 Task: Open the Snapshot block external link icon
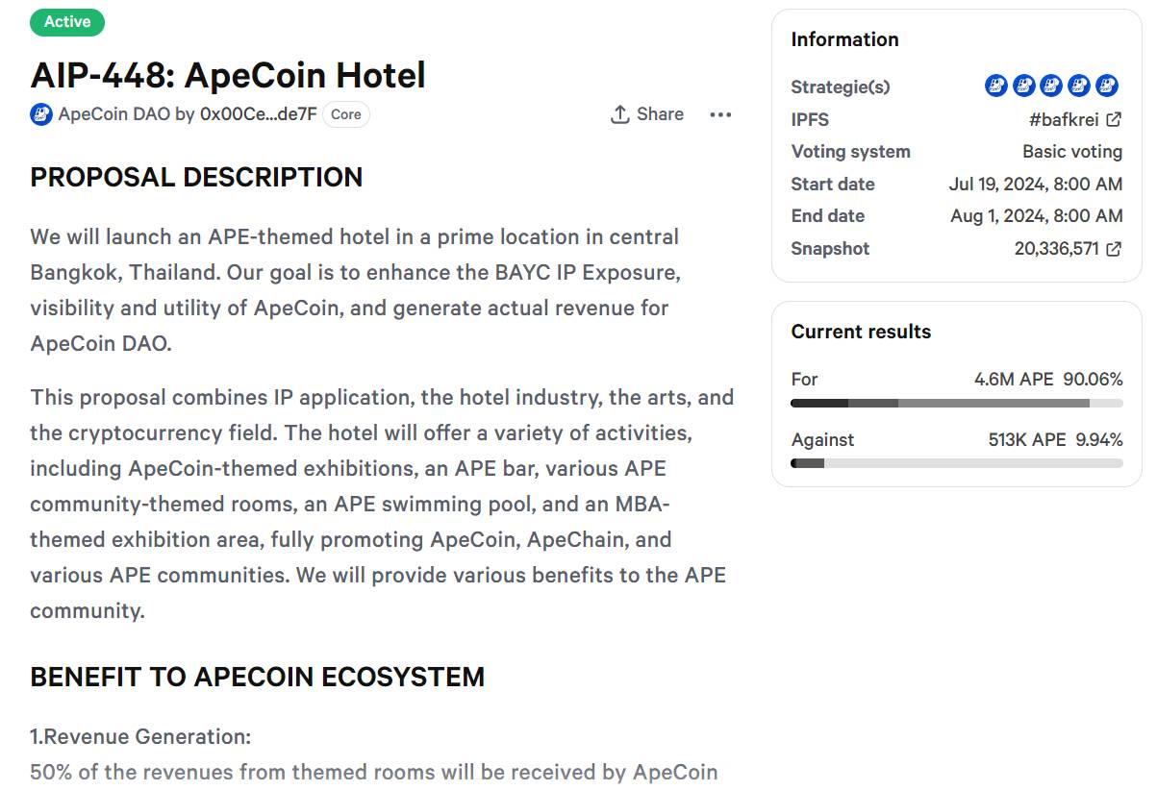pos(1114,249)
